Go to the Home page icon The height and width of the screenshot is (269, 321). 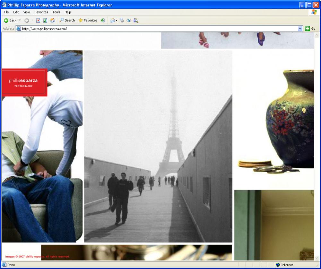click(x=53, y=20)
